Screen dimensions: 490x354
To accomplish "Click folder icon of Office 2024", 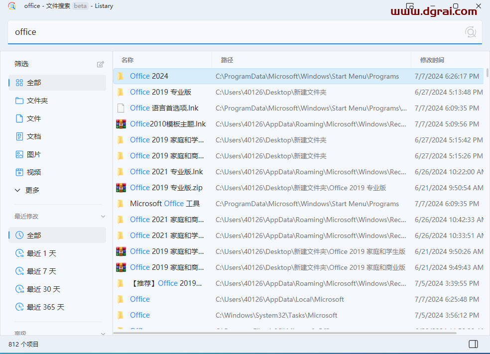I will click(121, 76).
